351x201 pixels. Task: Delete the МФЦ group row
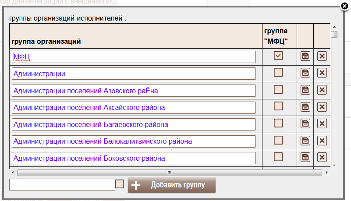point(322,56)
